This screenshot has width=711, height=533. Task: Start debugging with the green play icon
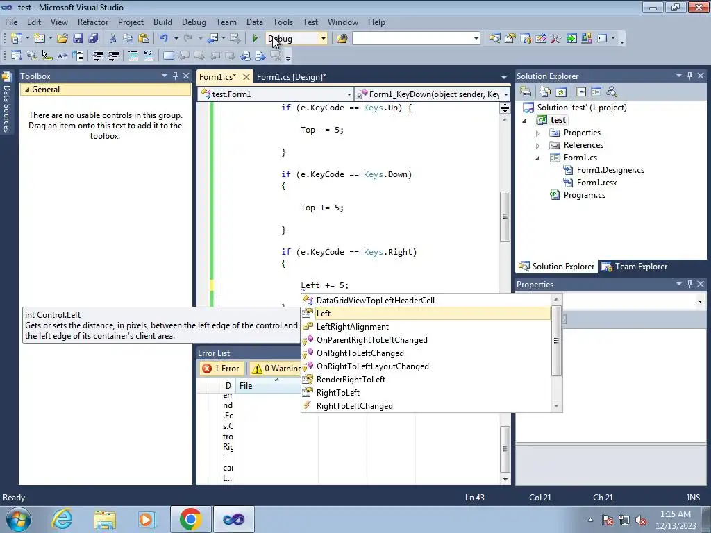256,39
